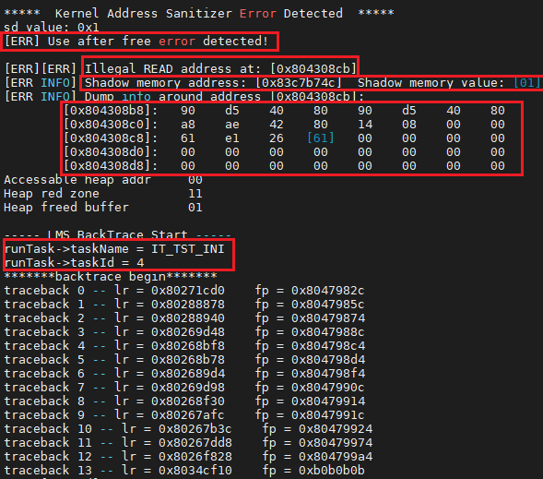
Task: Click traceback 0 lr value 0x80271cd0
Action: [188, 291]
